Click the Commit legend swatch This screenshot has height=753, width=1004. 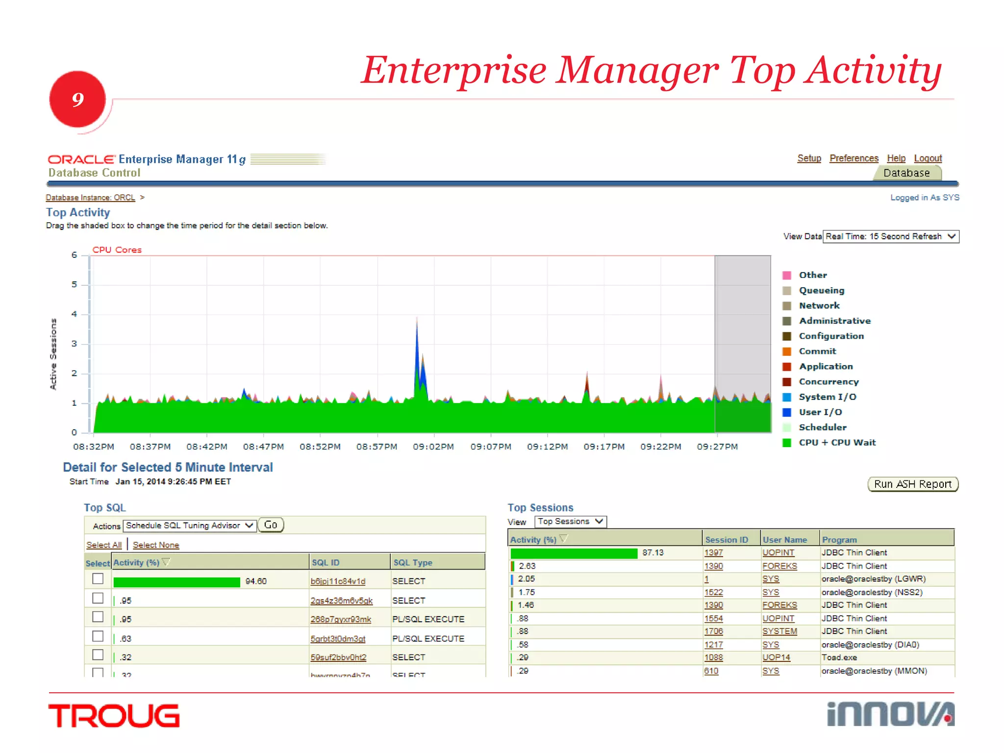click(x=787, y=351)
